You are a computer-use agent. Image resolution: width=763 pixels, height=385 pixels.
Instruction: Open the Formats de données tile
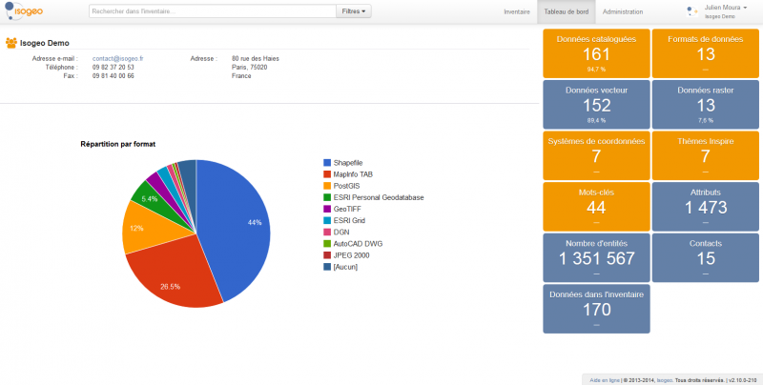(x=706, y=53)
